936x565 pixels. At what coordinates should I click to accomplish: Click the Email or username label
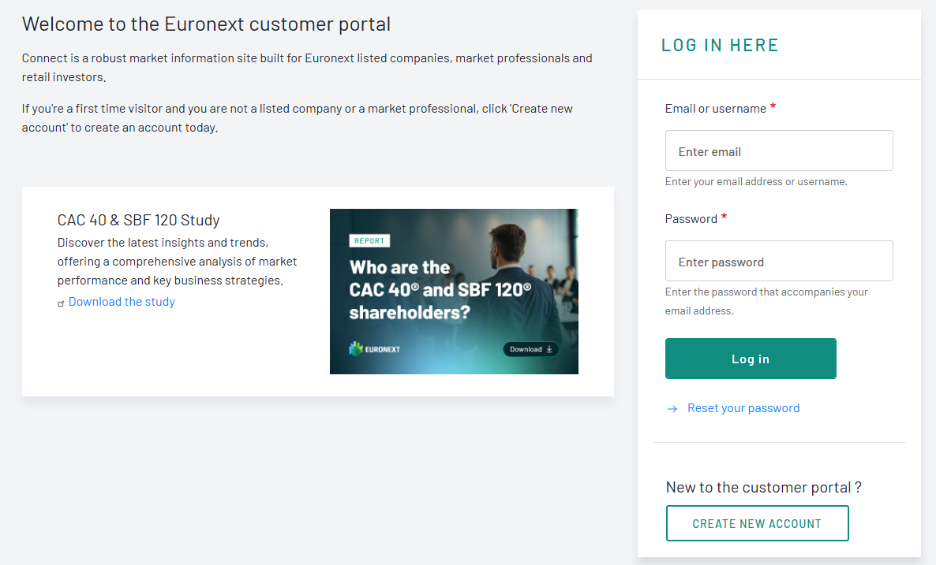coord(715,109)
